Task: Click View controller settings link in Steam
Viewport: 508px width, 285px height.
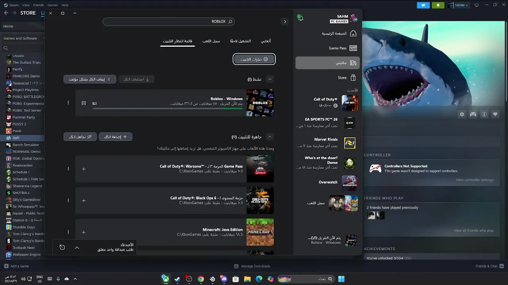Action: click(x=475, y=180)
